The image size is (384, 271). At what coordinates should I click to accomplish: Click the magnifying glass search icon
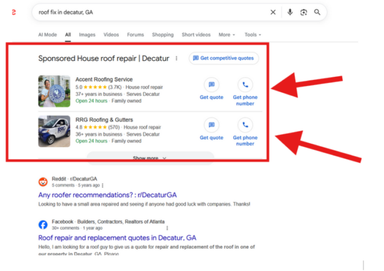[317, 12]
